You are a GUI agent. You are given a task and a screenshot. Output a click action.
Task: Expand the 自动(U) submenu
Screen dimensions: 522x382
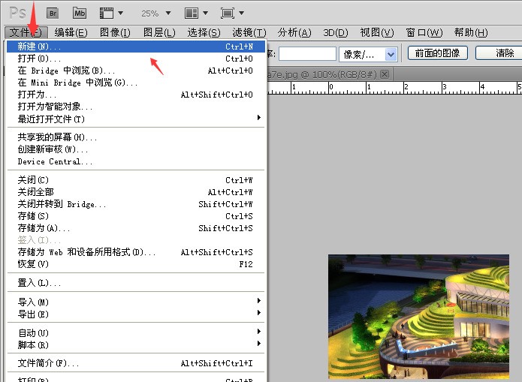[x=136, y=332]
